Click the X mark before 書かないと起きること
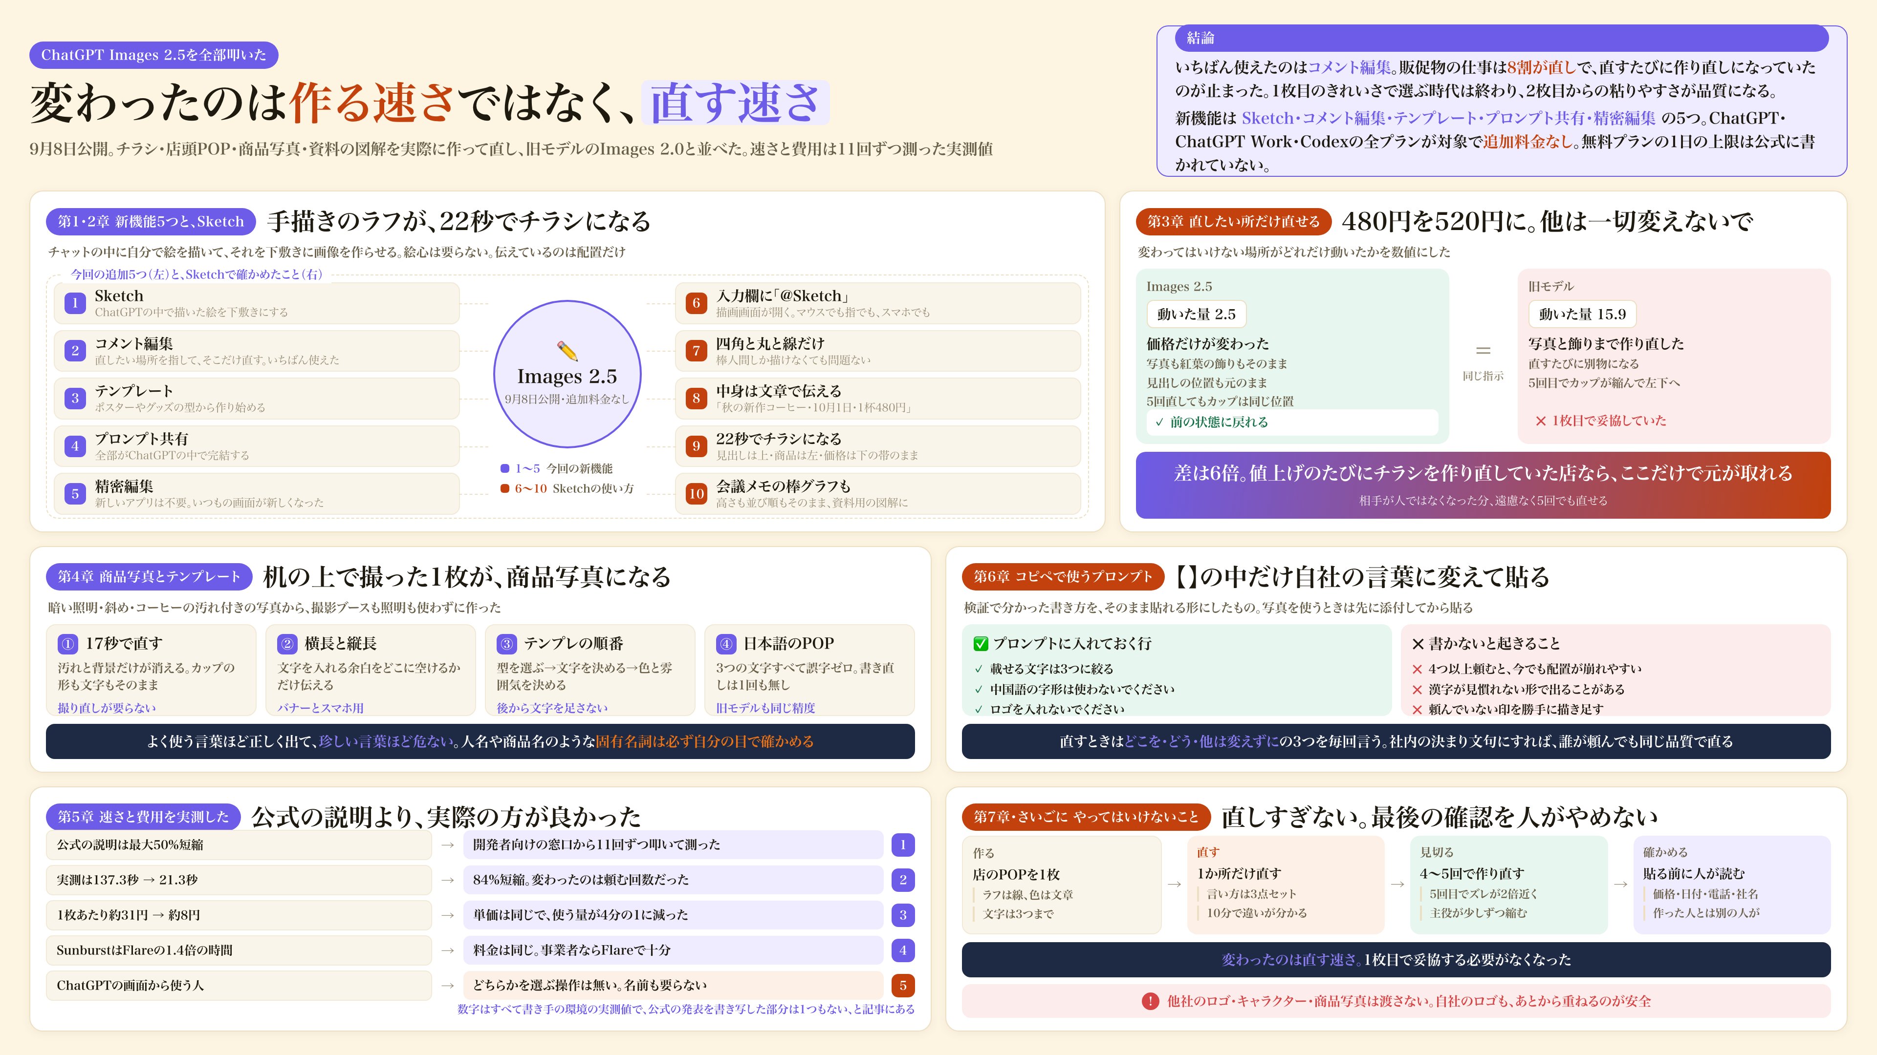This screenshot has width=1877, height=1055. (1417, 644)
